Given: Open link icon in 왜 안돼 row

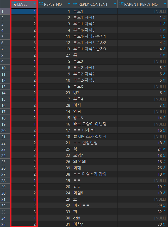Looking at the screenshot, I should (164, 162).
